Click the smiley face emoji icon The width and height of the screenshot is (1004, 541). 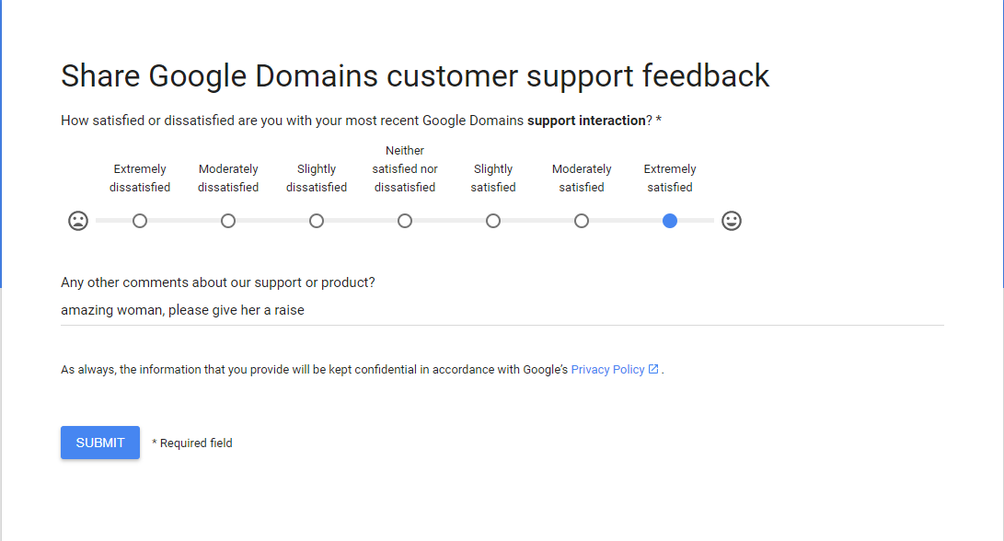pyautogui.click(x=732, y=221)
